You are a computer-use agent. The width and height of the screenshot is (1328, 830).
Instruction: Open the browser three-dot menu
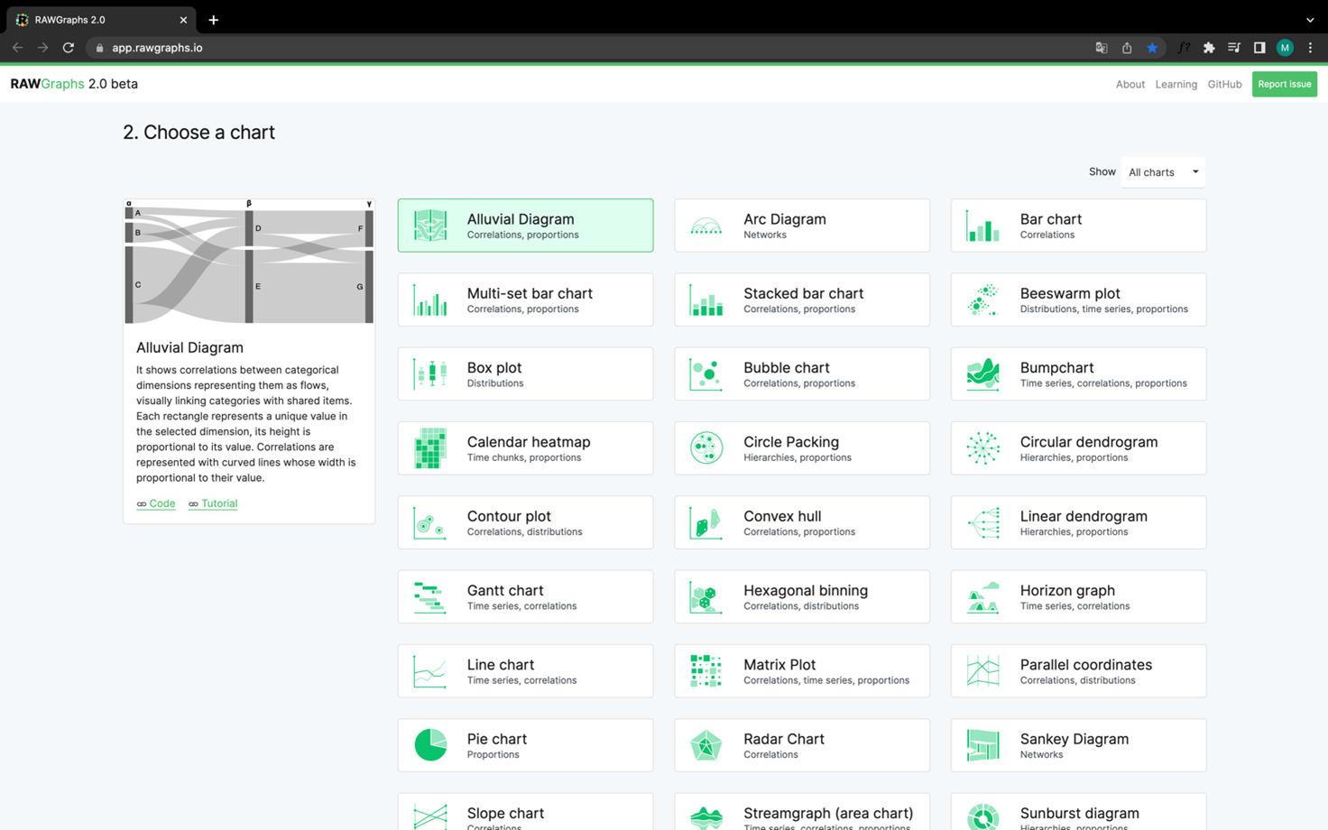coord(1310,48)
